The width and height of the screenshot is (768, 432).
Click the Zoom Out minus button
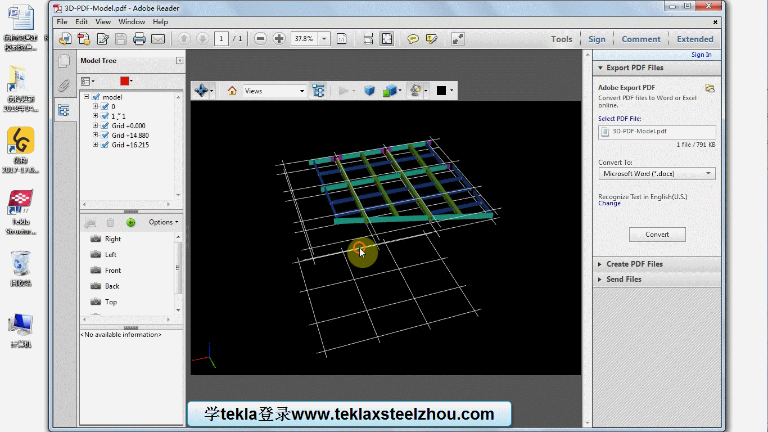(x=260, y=39)
